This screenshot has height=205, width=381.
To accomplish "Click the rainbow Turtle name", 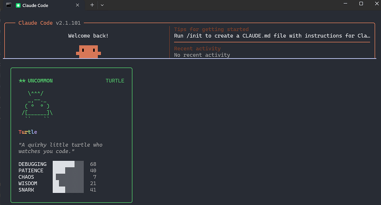I will click(x=28, y=132).
